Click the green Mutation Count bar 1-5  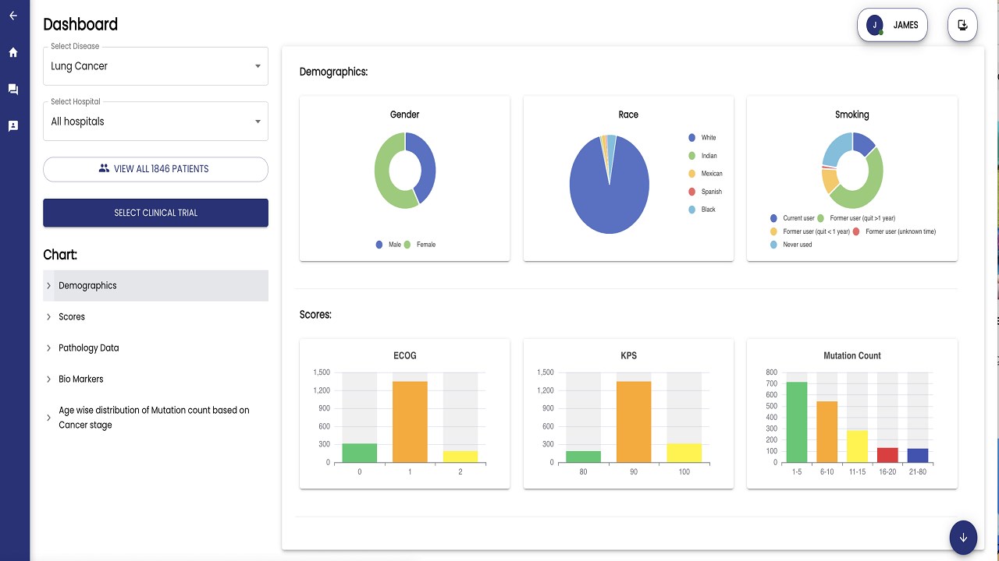(x=797, y=422)
